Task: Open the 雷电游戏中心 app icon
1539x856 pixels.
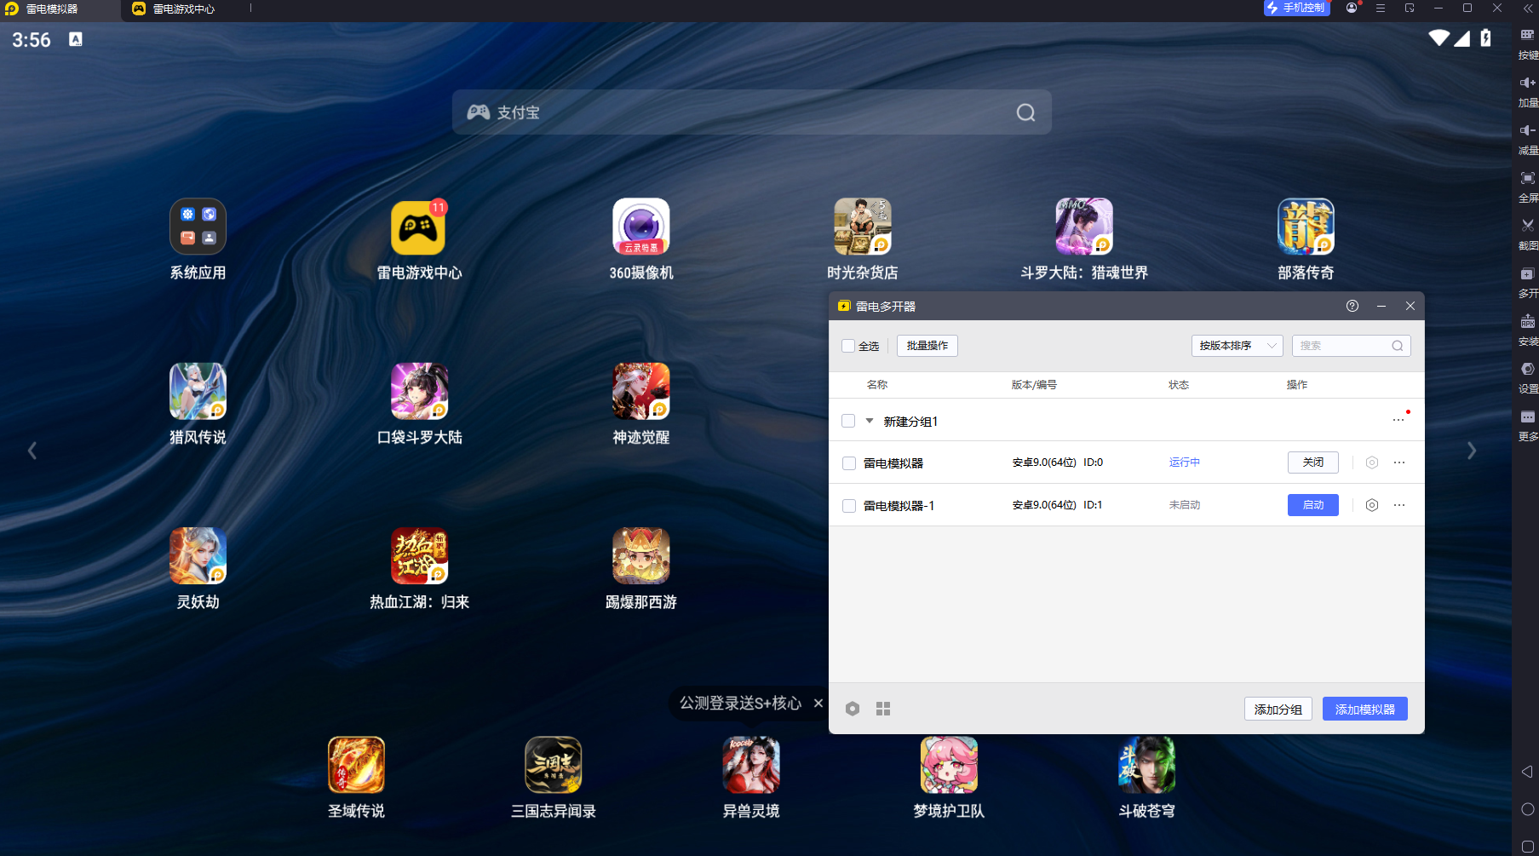Action: (x=418, y=227)
